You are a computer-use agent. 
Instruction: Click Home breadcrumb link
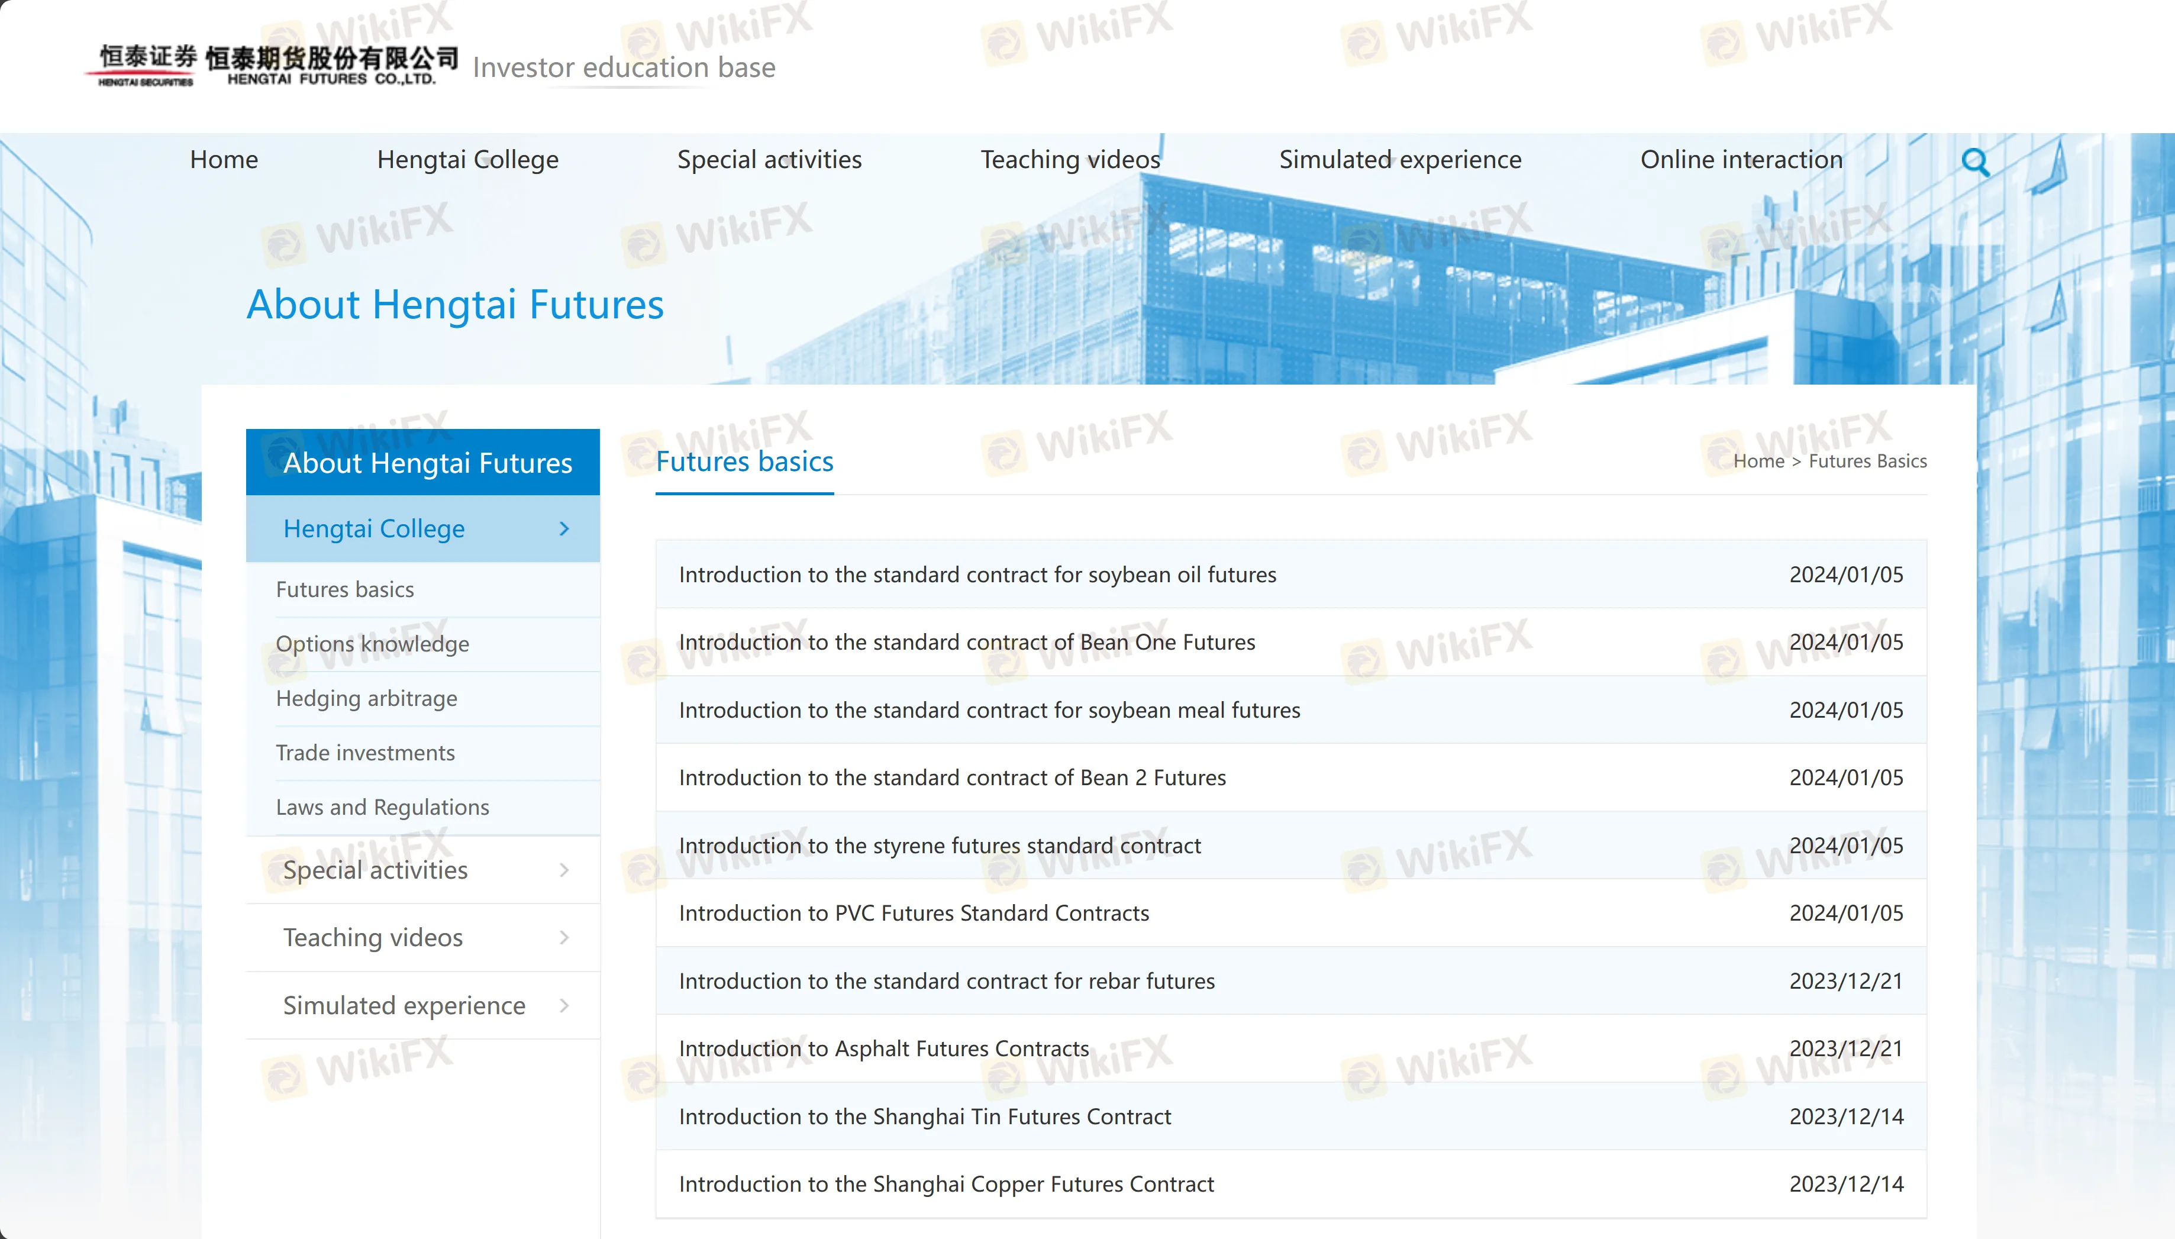tap(1758, 461)
